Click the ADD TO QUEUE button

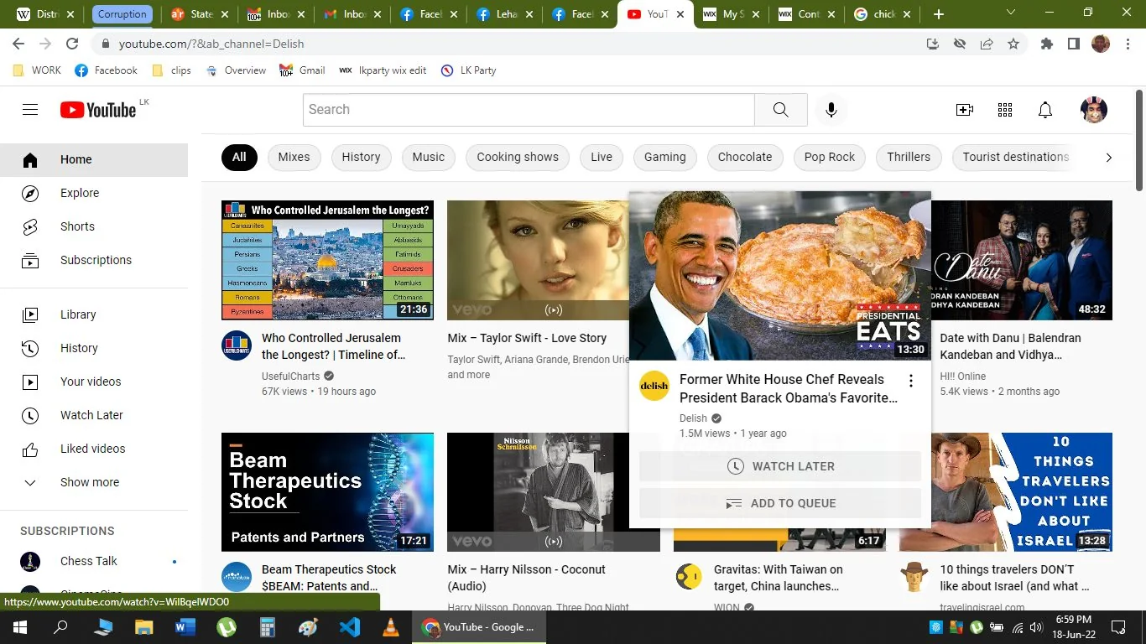coord(780,503)
